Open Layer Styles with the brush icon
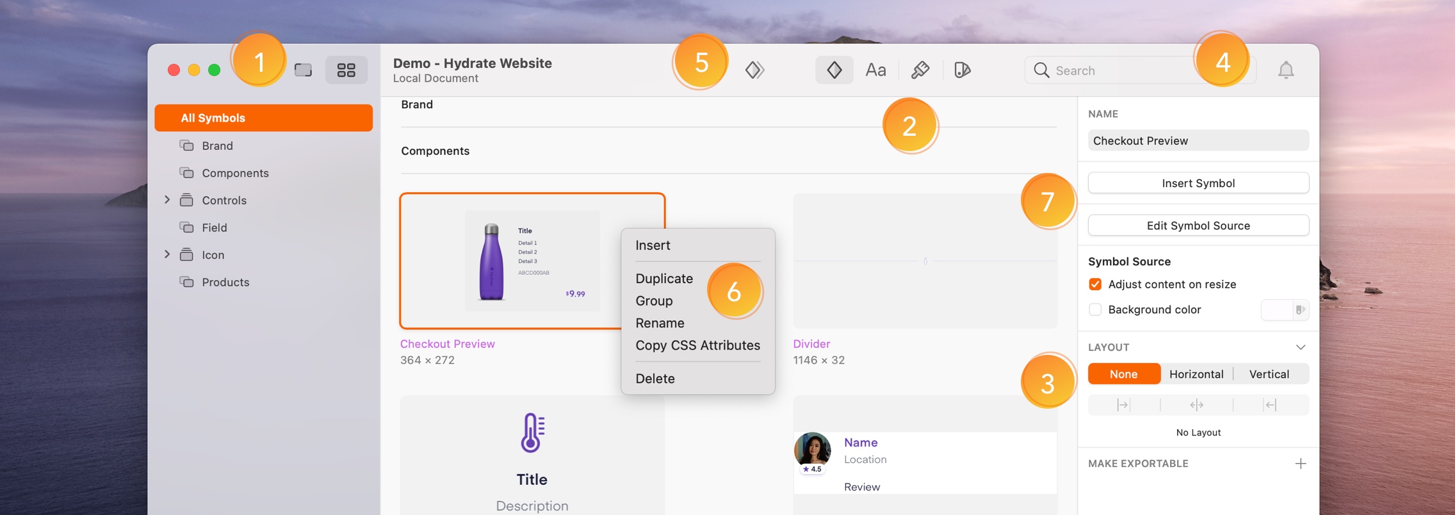The image size is (1455, 515). (920, 70)
